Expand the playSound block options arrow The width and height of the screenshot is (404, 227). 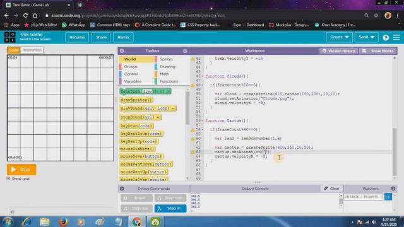pyautogui.click(x=173, y=108)
